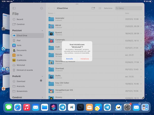Tap the Seleziona button in toolbar
This screenshot has width=154, height=115.
click(x=108, y=8)
